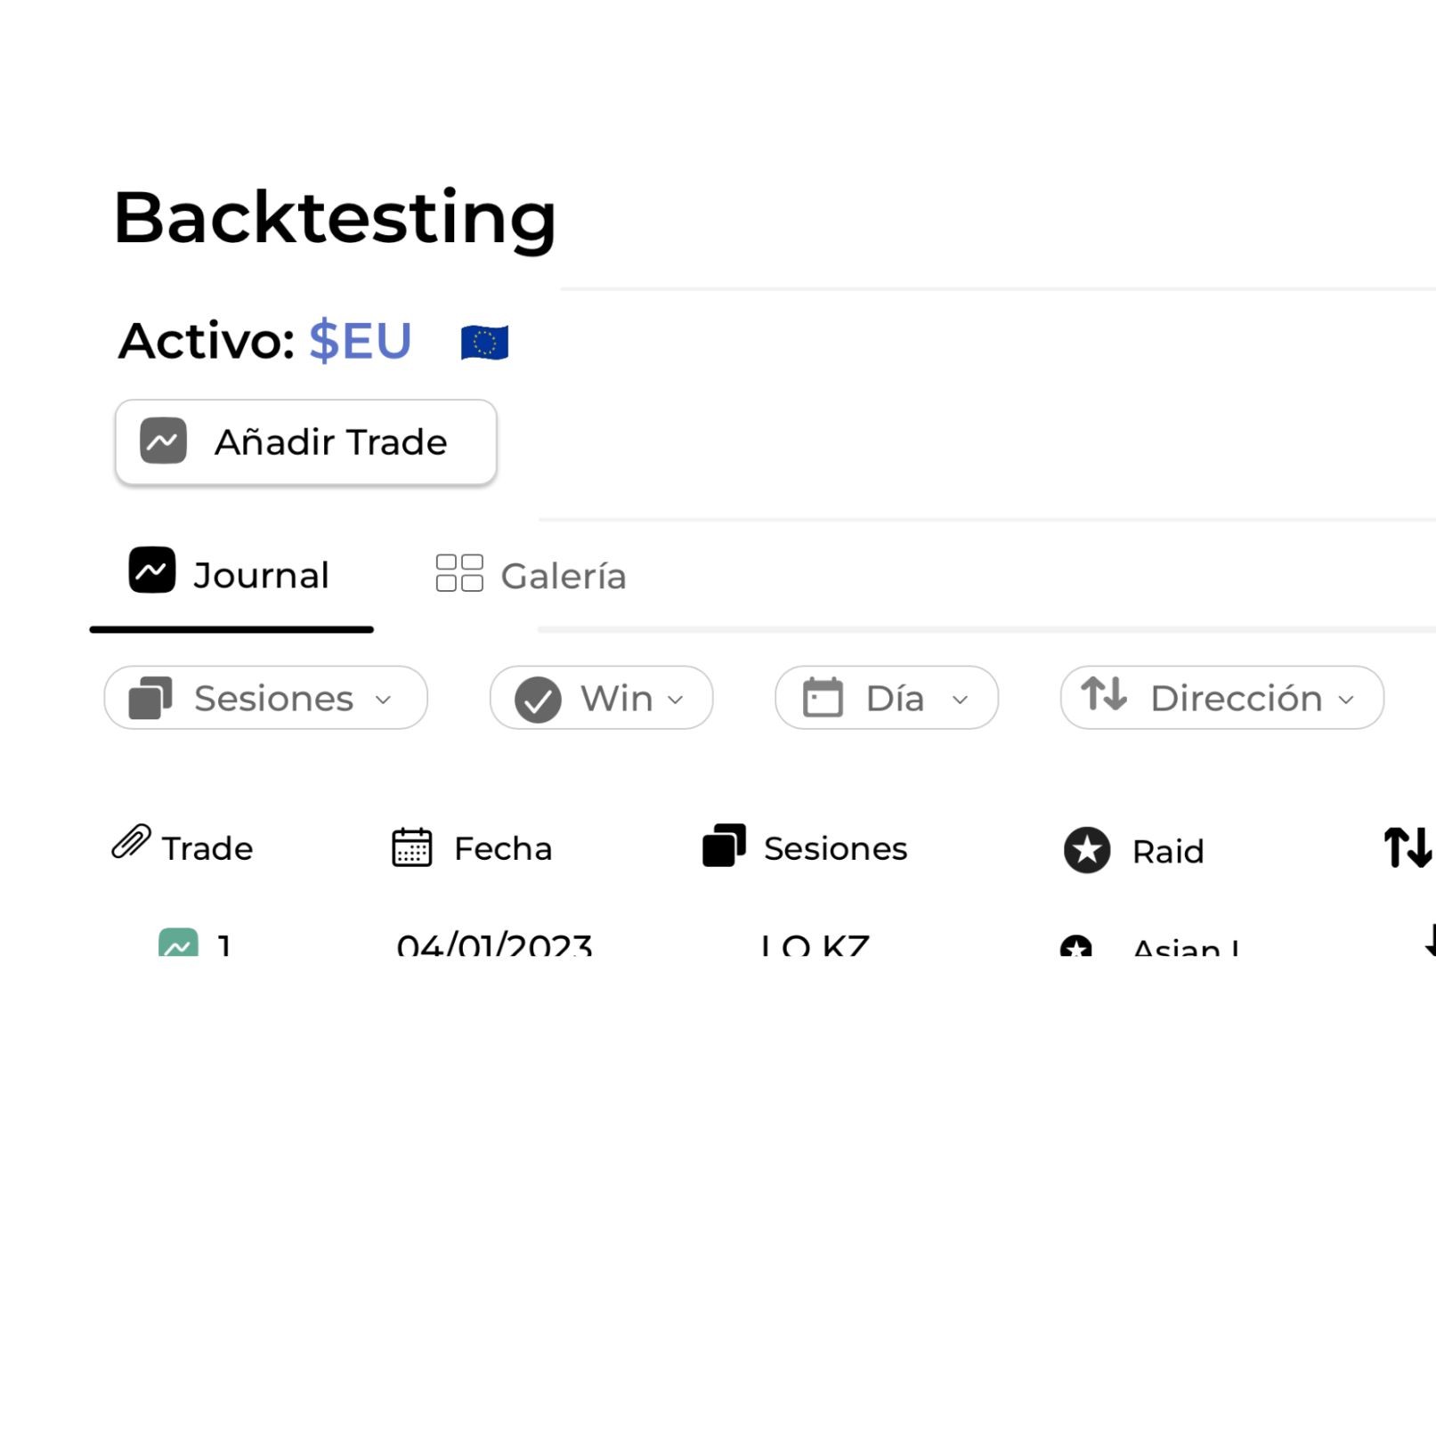Image resolution: width=1436 pixels, height=1442 pixels.
Task: Click the chart icon inside Añadir Trade
Action: click(163, 442)
